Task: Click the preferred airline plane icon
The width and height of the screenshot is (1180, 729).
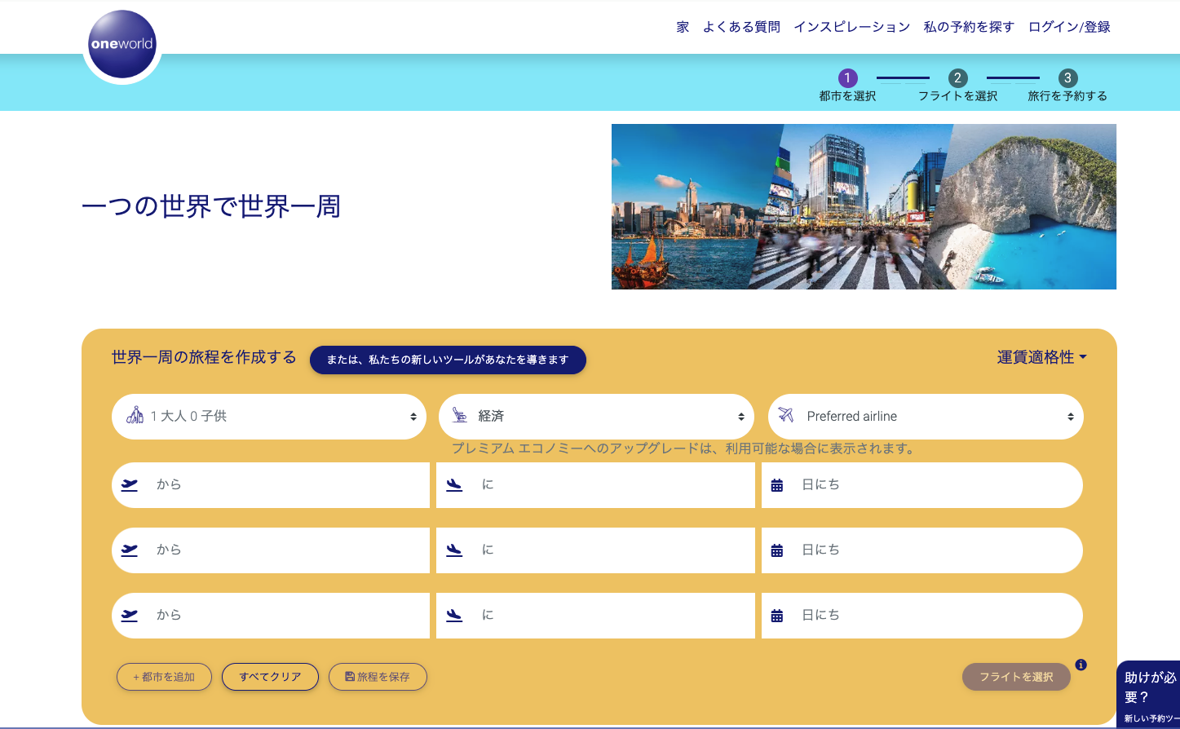Action: pyautogui.click(x=786, y=416)
